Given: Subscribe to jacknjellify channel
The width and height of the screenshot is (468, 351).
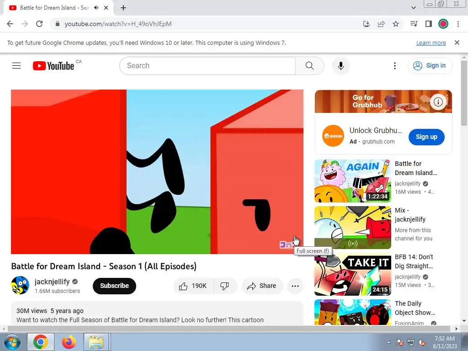Looking at the screenshot, I should coord(114,286).
